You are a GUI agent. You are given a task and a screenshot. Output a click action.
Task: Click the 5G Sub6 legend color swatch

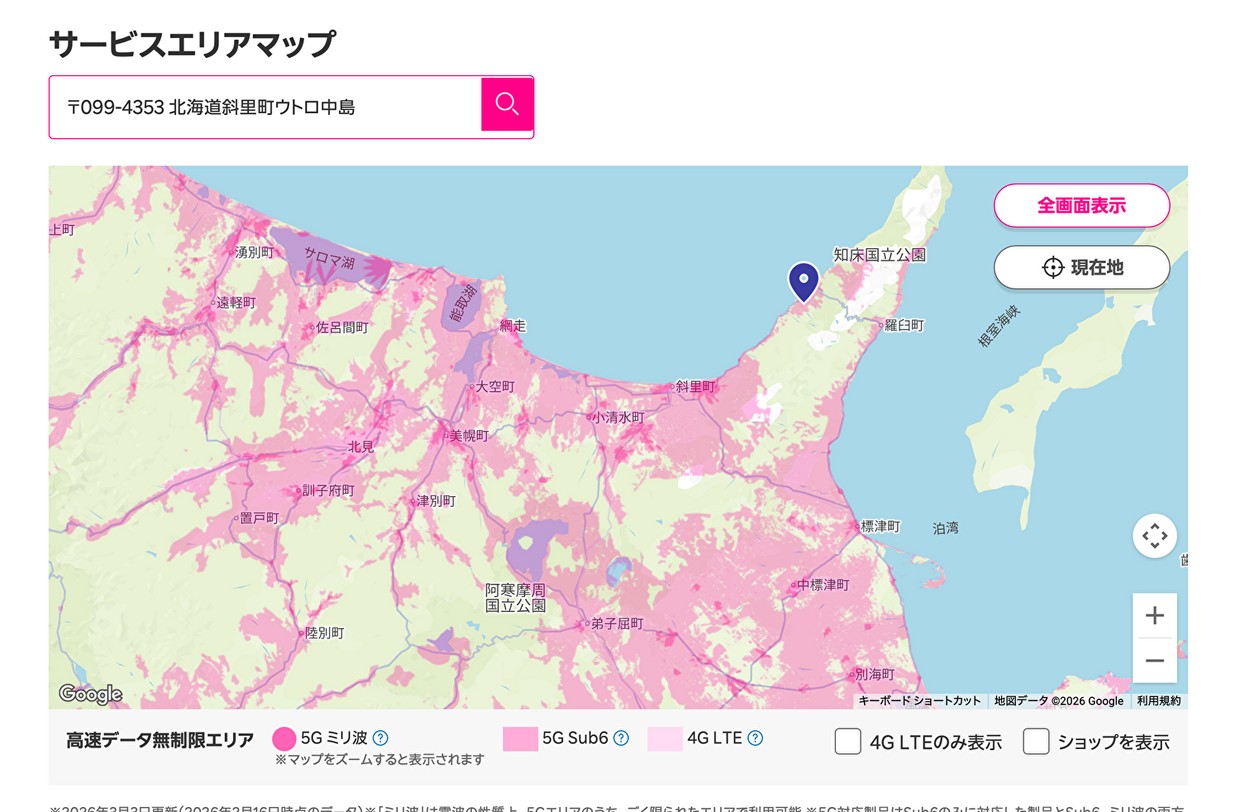click(x=521, y=738)
